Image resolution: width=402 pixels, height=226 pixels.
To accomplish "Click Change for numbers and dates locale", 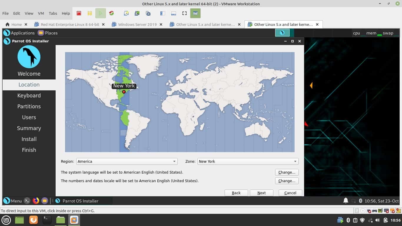I will (x=287, y=181).
